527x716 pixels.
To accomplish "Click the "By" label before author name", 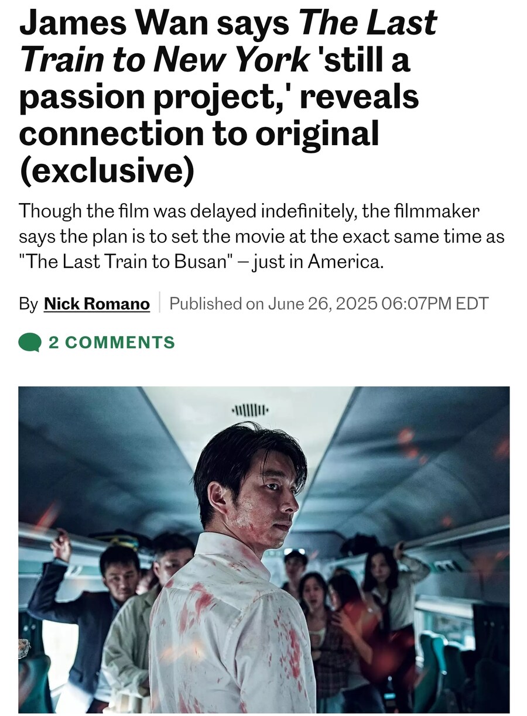I will [x=28, y=304].
